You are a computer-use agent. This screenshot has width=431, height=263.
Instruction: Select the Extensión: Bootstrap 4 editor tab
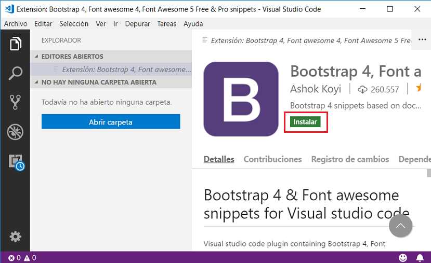(x=306, y=40)
